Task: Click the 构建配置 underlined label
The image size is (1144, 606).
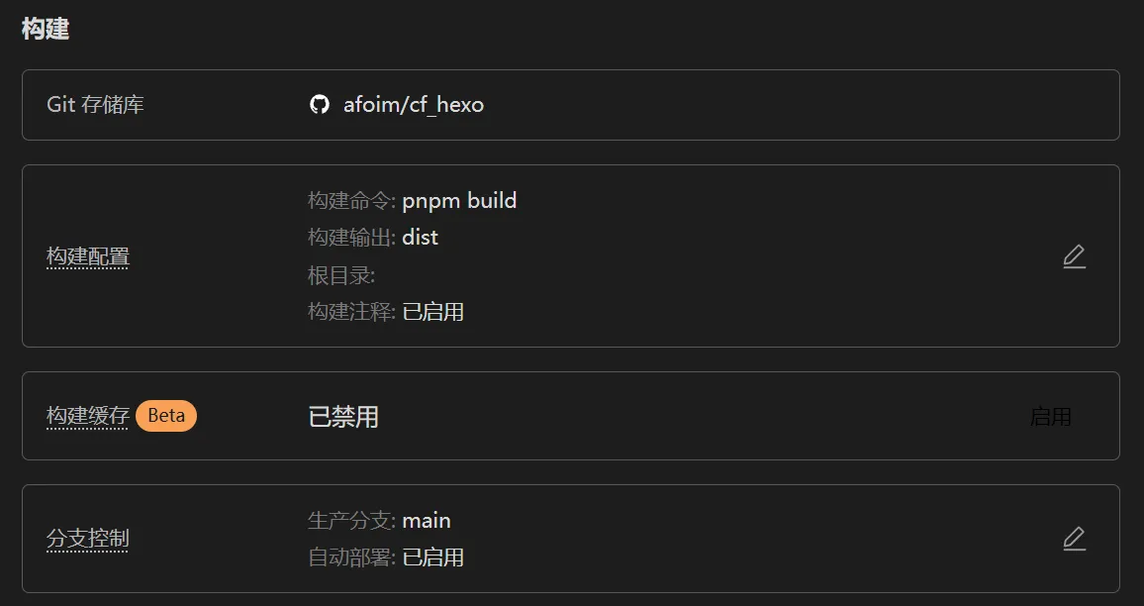Action: click(x=88, y=256)
